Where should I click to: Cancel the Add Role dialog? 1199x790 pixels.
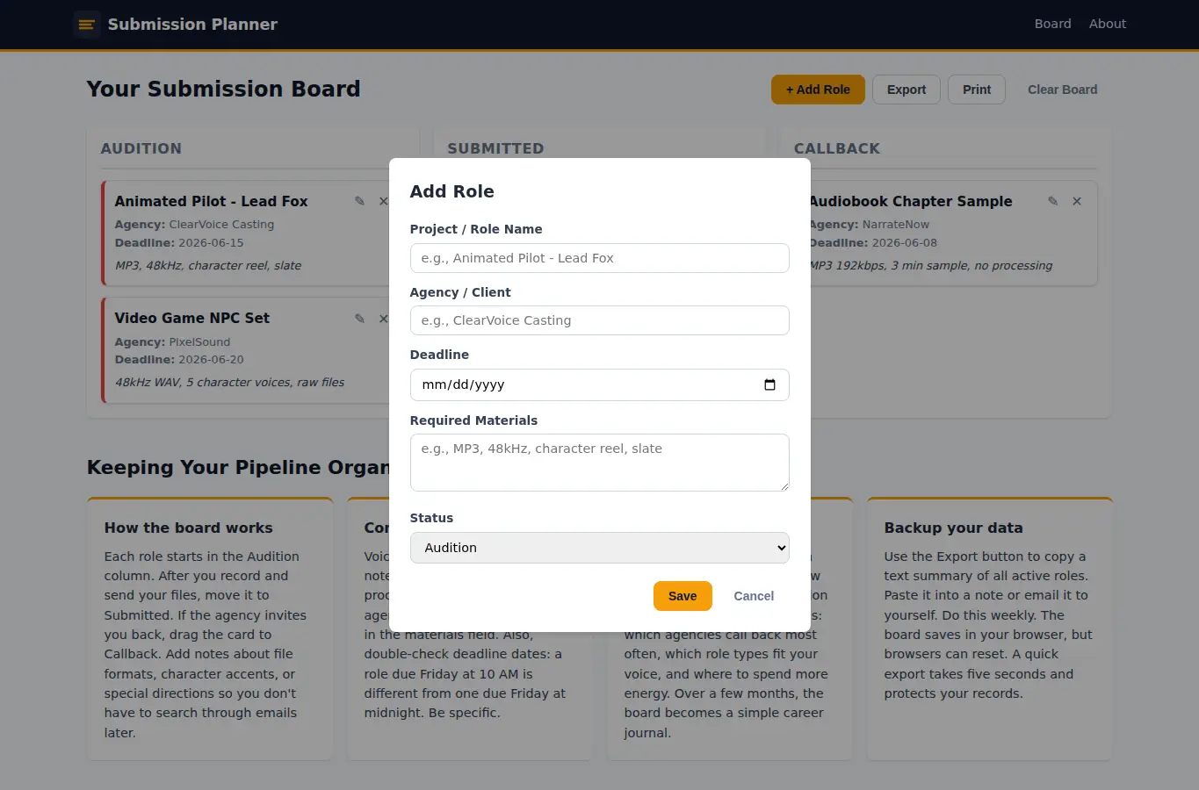point(754,596)
